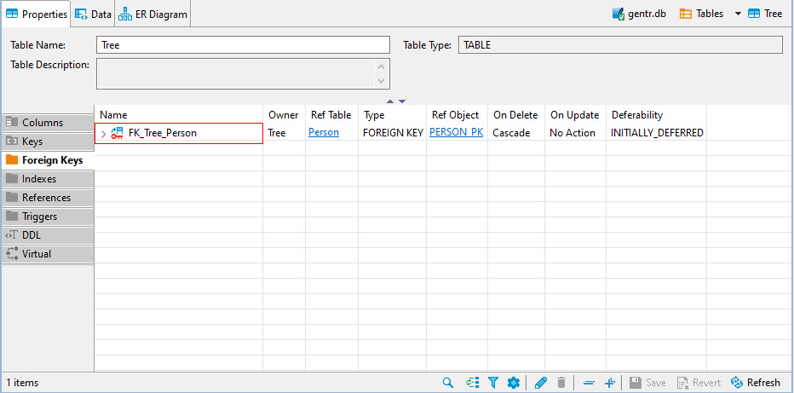Click the collapse-all minus icon
This screenshot has width=794, height=393.
(x=589, y=383)
